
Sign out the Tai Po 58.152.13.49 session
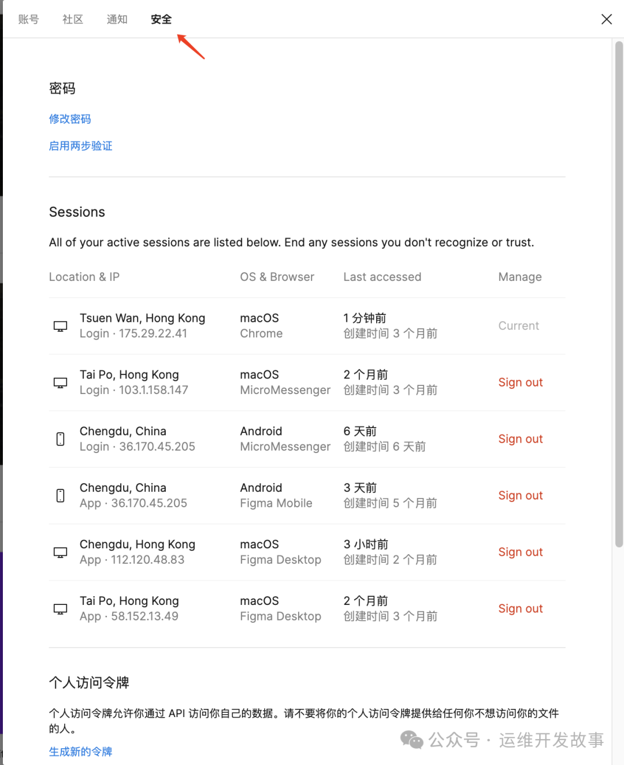tap(521, 609)
